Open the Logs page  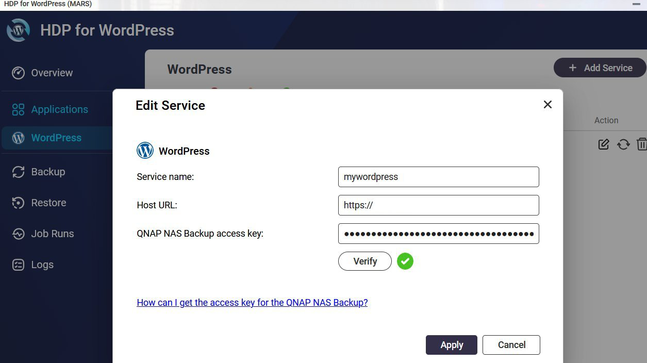[42, 265]
